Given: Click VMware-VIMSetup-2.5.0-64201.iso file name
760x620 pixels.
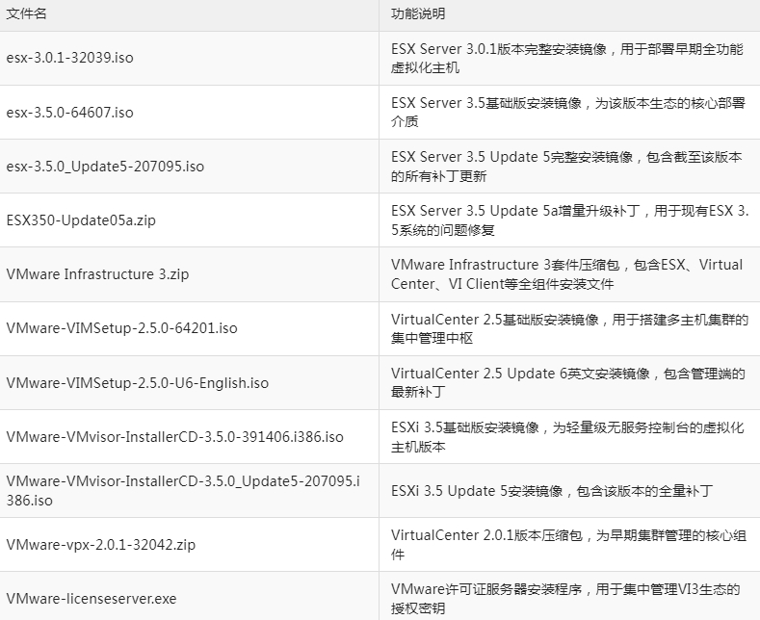Looking at the screenshot, I should point(121,328).
